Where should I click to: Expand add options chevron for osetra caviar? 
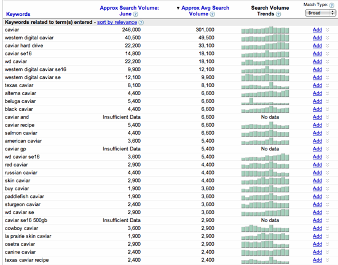point(328,244)
